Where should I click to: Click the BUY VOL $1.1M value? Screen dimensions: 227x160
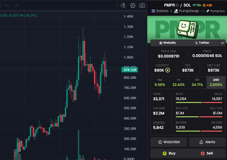tap(180, 113)
